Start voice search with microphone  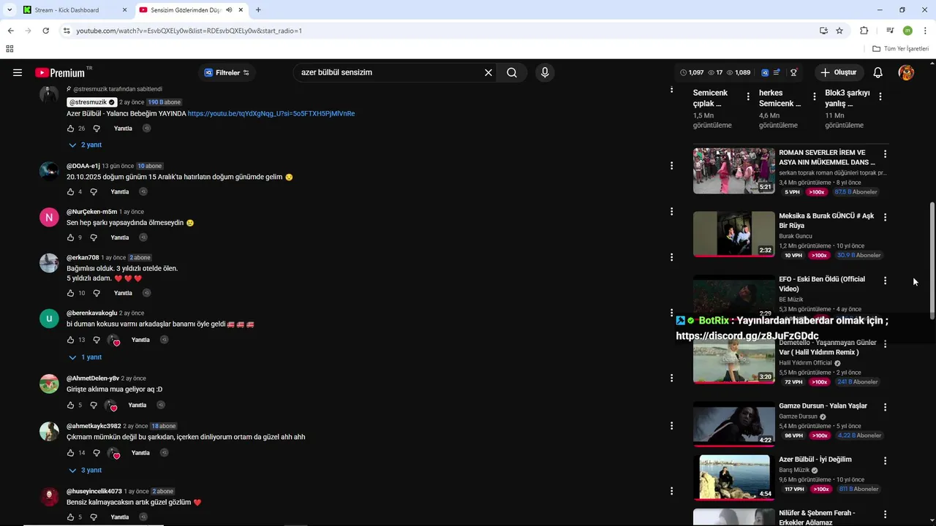pos(544,72)
